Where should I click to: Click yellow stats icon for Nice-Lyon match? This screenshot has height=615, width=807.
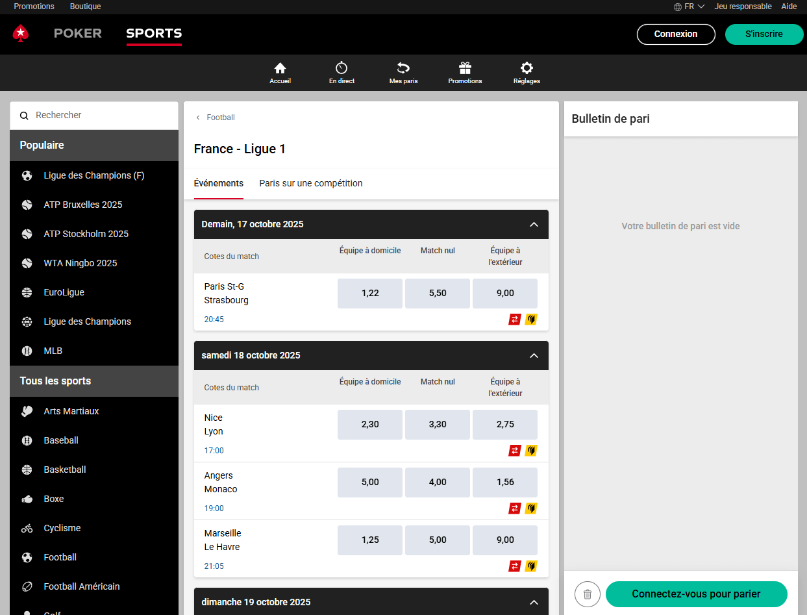pyautogui.click(x=531, y=451)
